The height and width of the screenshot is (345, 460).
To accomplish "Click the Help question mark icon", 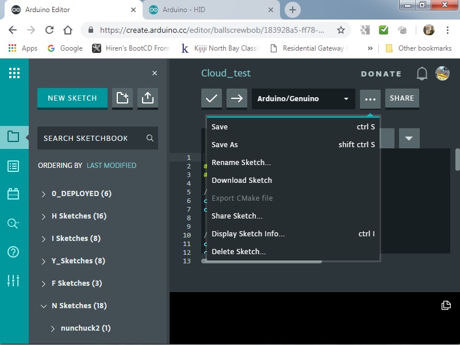I will click(14, 252).
